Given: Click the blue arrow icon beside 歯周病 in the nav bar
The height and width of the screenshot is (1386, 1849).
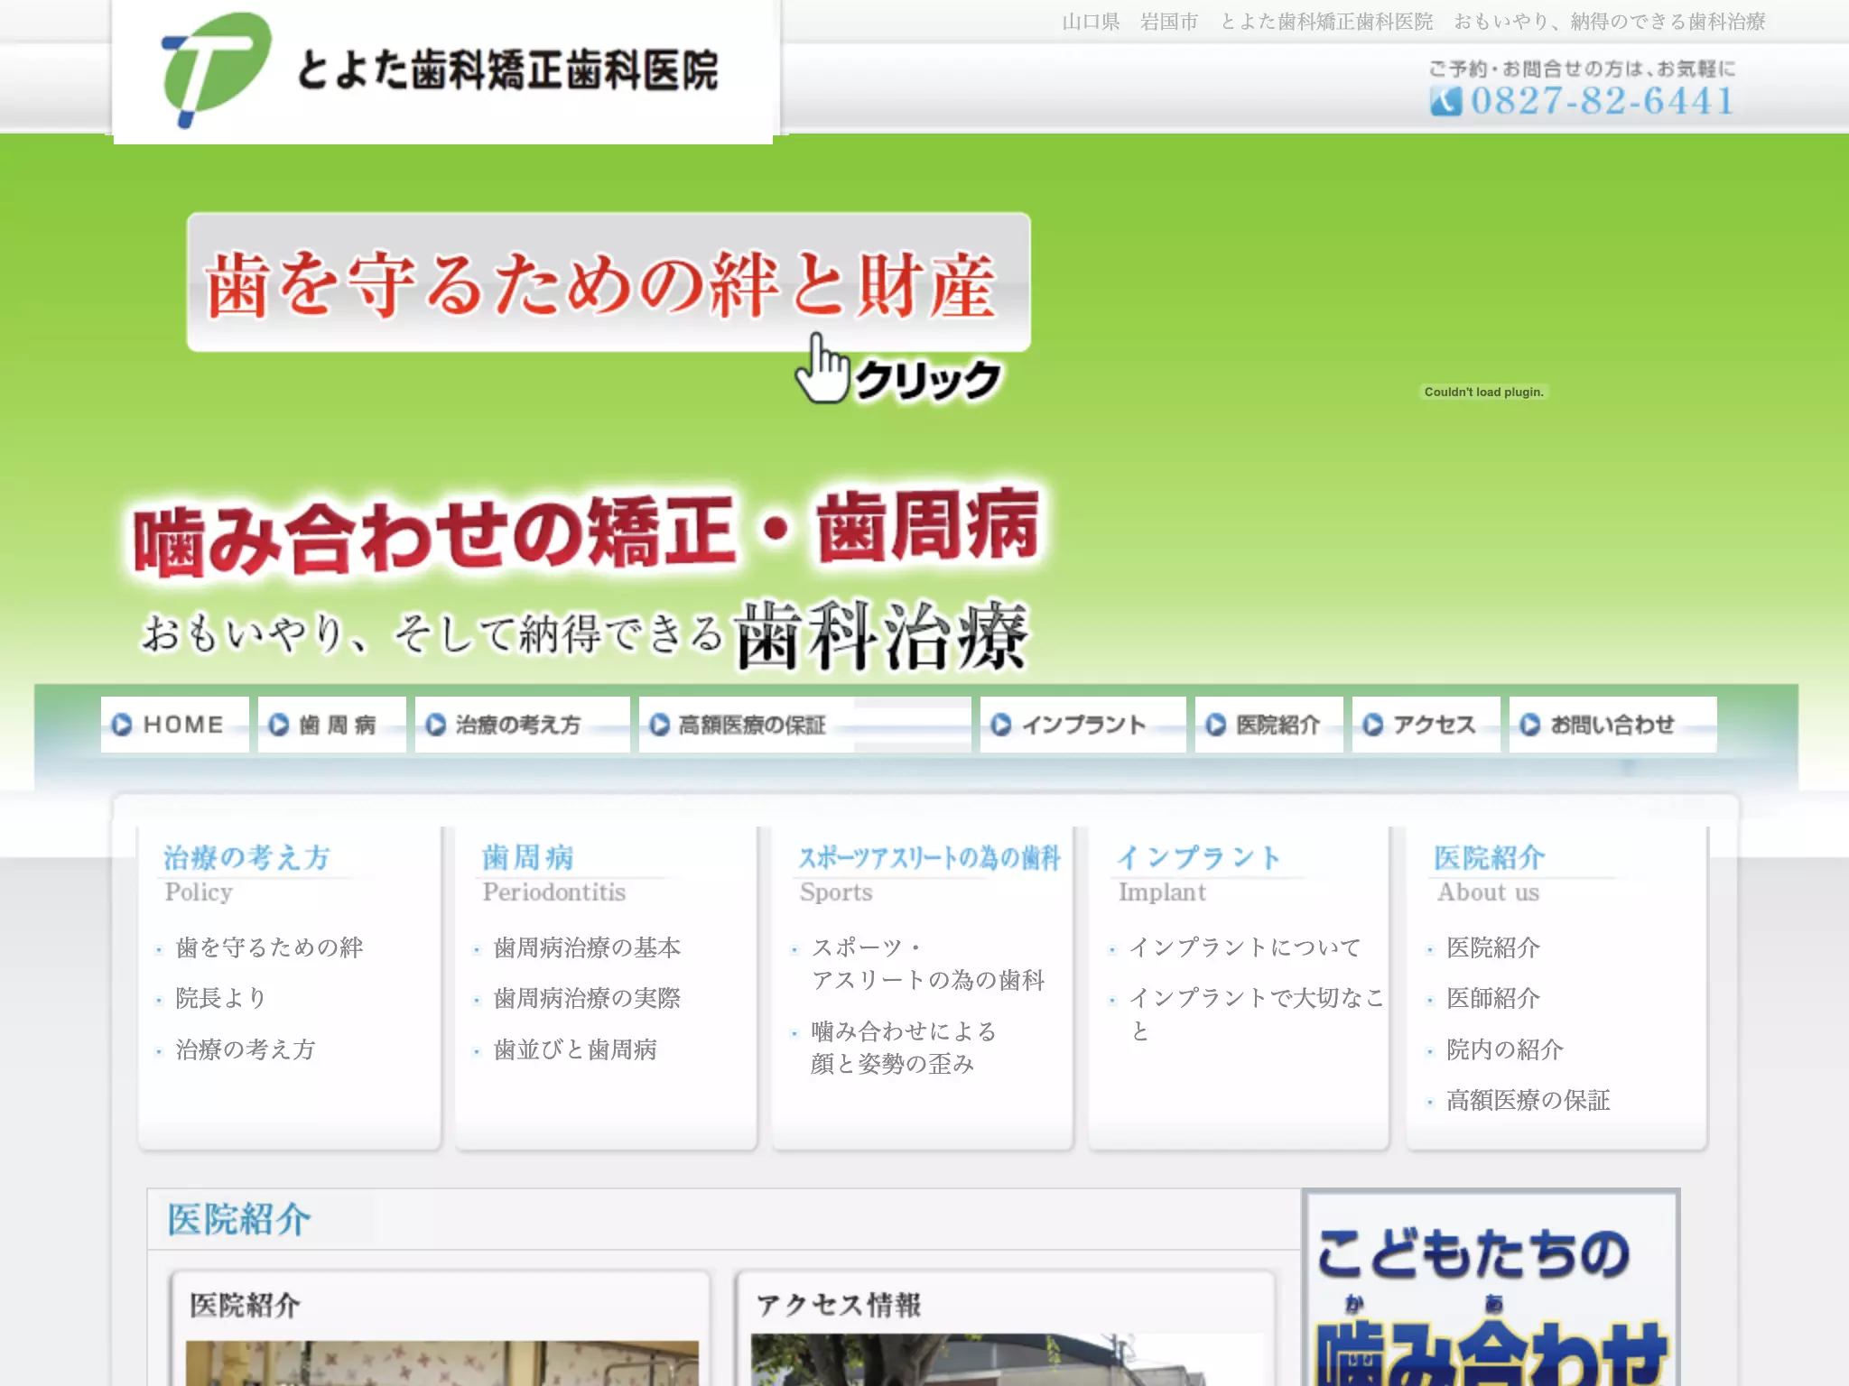Looking at the screenshot, I should (278, 725).
